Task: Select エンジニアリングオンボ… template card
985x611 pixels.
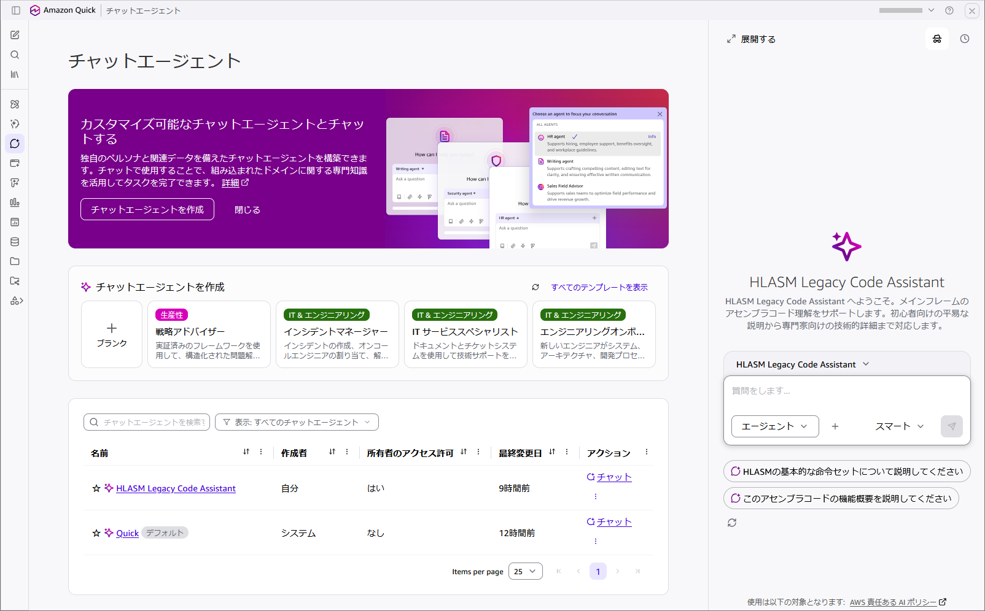Action: tap(594, 334)
